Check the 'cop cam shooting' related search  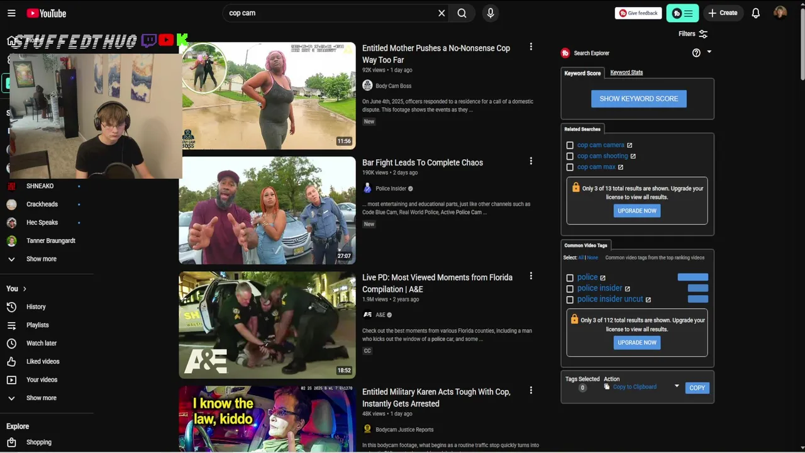point(570,156)
